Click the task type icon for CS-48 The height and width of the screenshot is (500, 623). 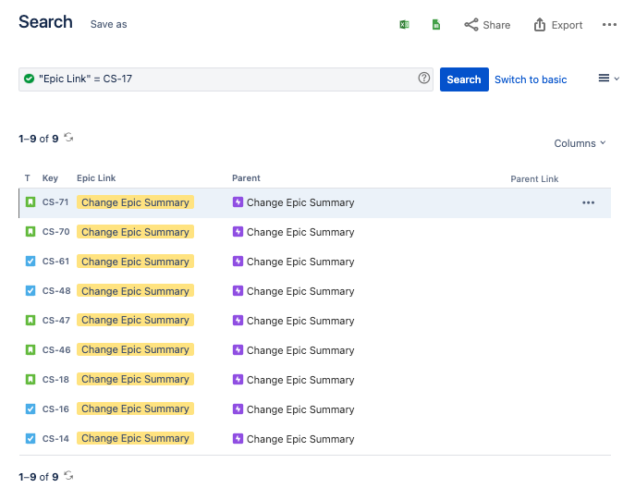(31, 290)
